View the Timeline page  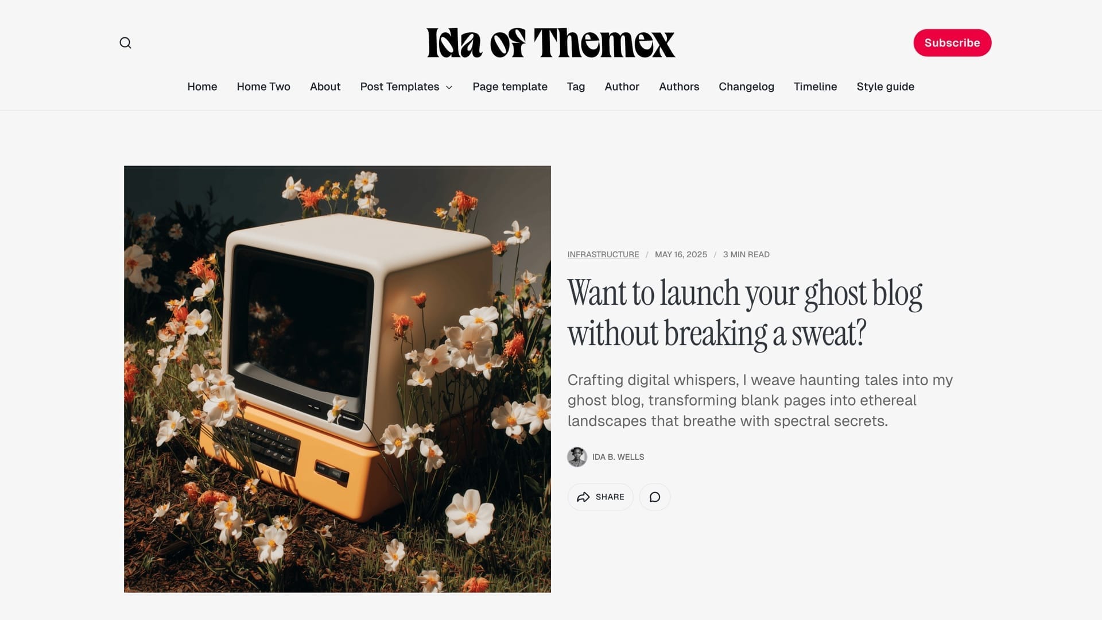pyautogui.click(x=815, y=87)
